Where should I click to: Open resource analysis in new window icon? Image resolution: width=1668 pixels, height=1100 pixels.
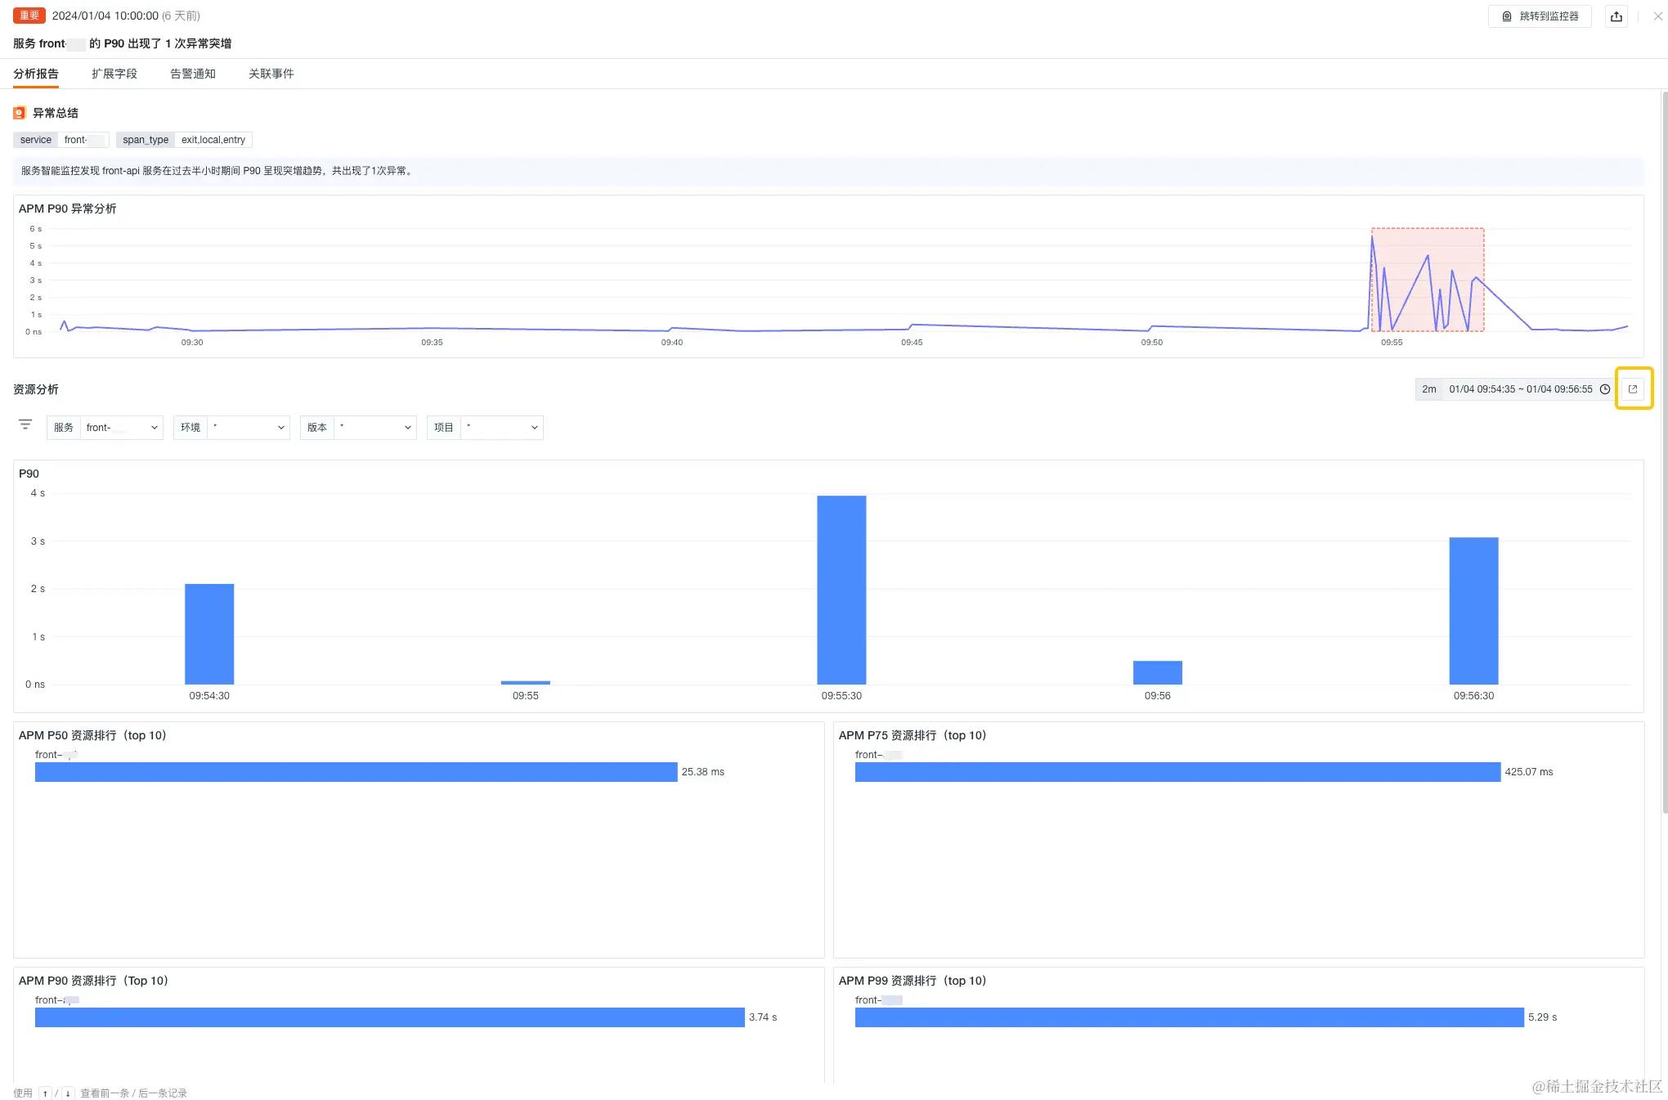click(1633, 389)
